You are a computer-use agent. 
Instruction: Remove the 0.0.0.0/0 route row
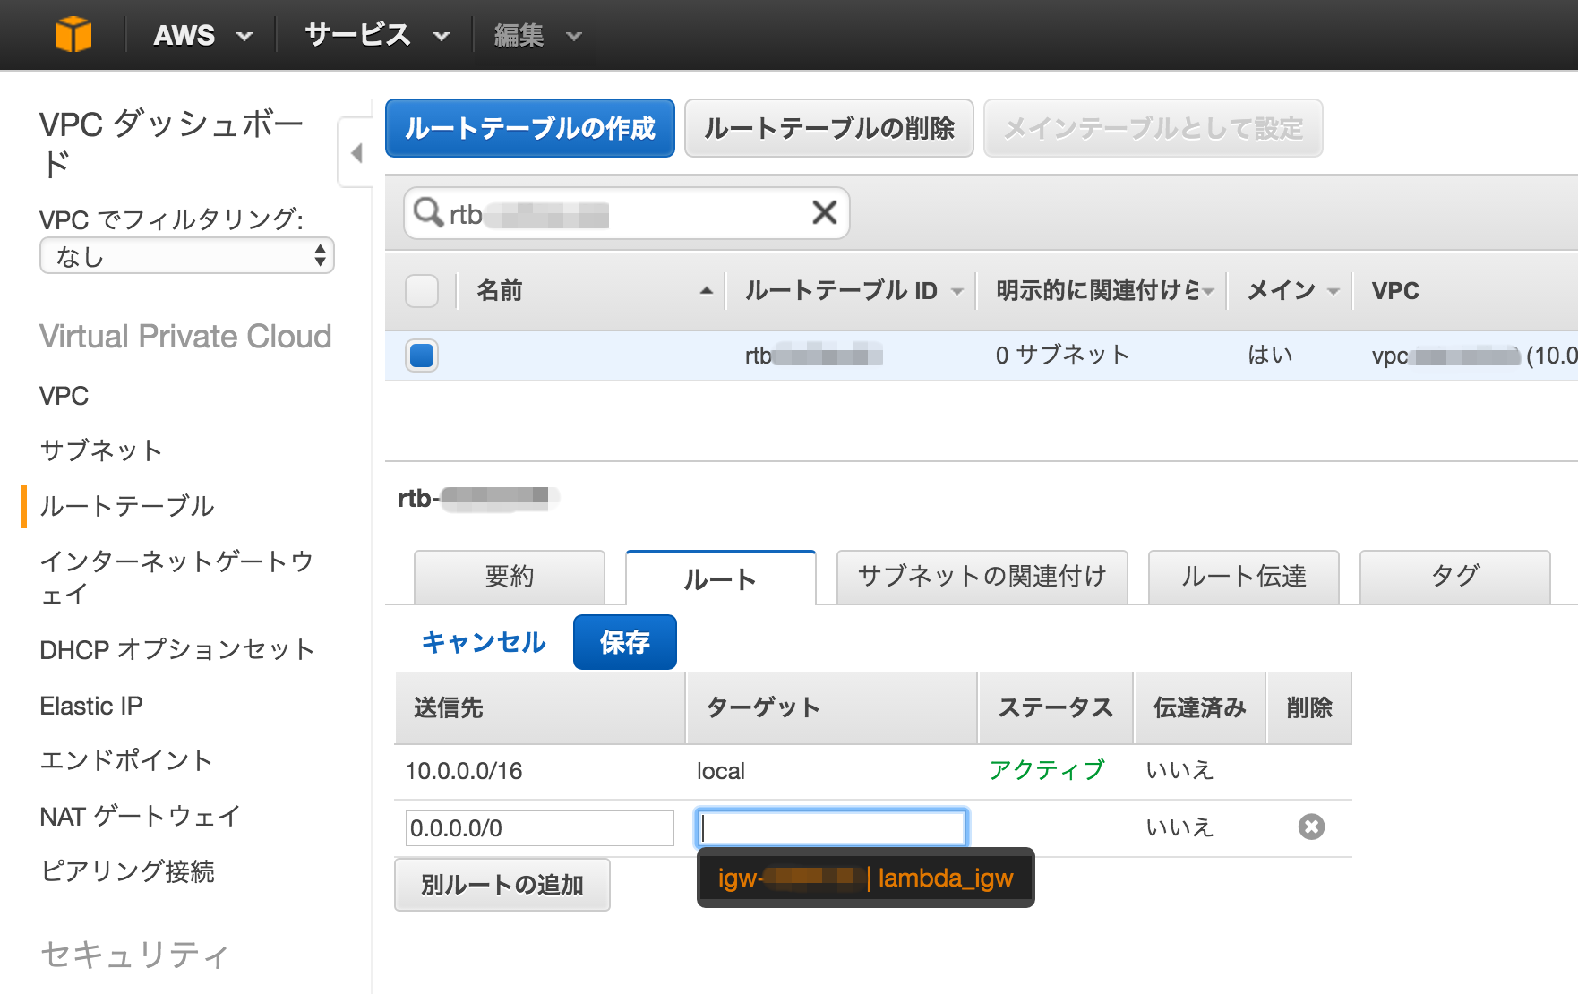(x=1311, y=827)
